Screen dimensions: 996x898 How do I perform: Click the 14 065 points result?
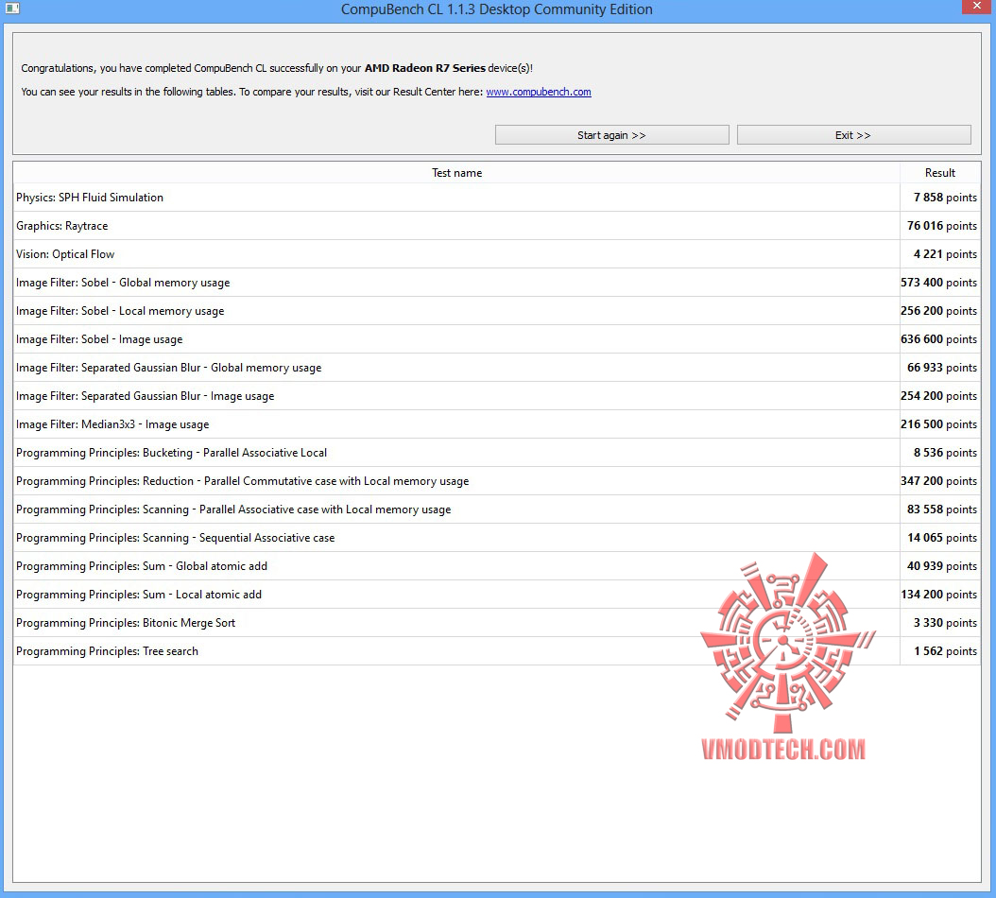pyautogui.click(x=942, y=538)
